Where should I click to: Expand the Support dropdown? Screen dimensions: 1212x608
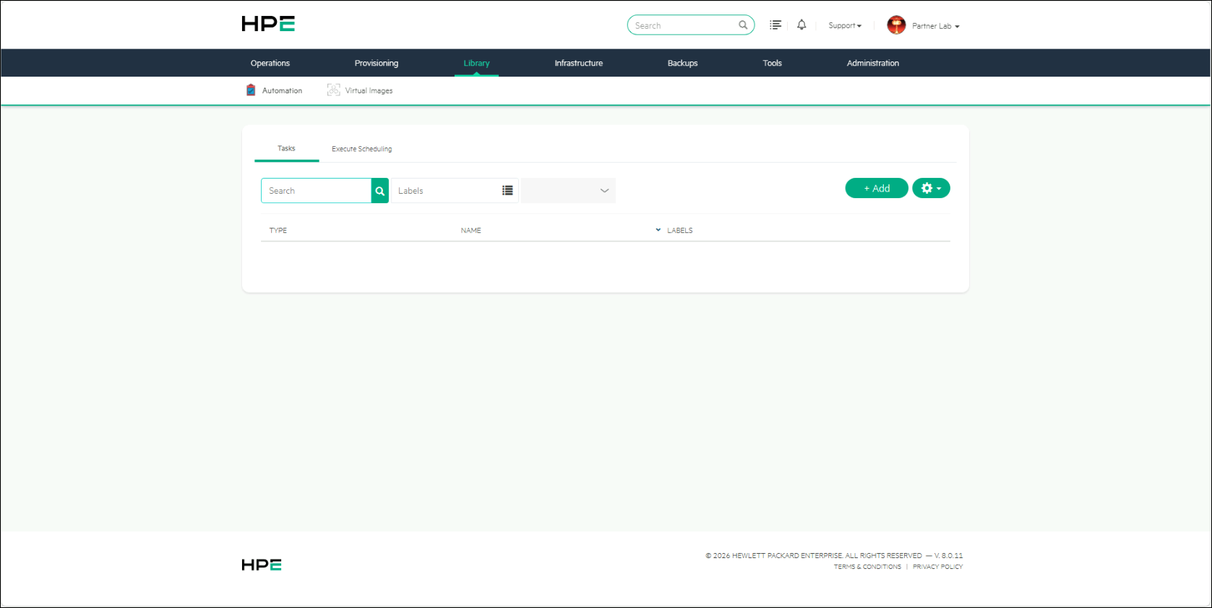coord(845,25)
